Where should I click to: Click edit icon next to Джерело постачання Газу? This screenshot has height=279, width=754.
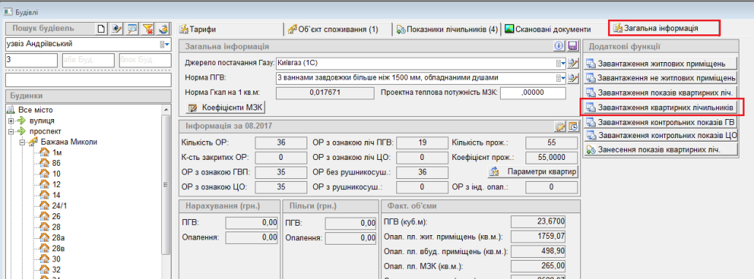(572, 63)
